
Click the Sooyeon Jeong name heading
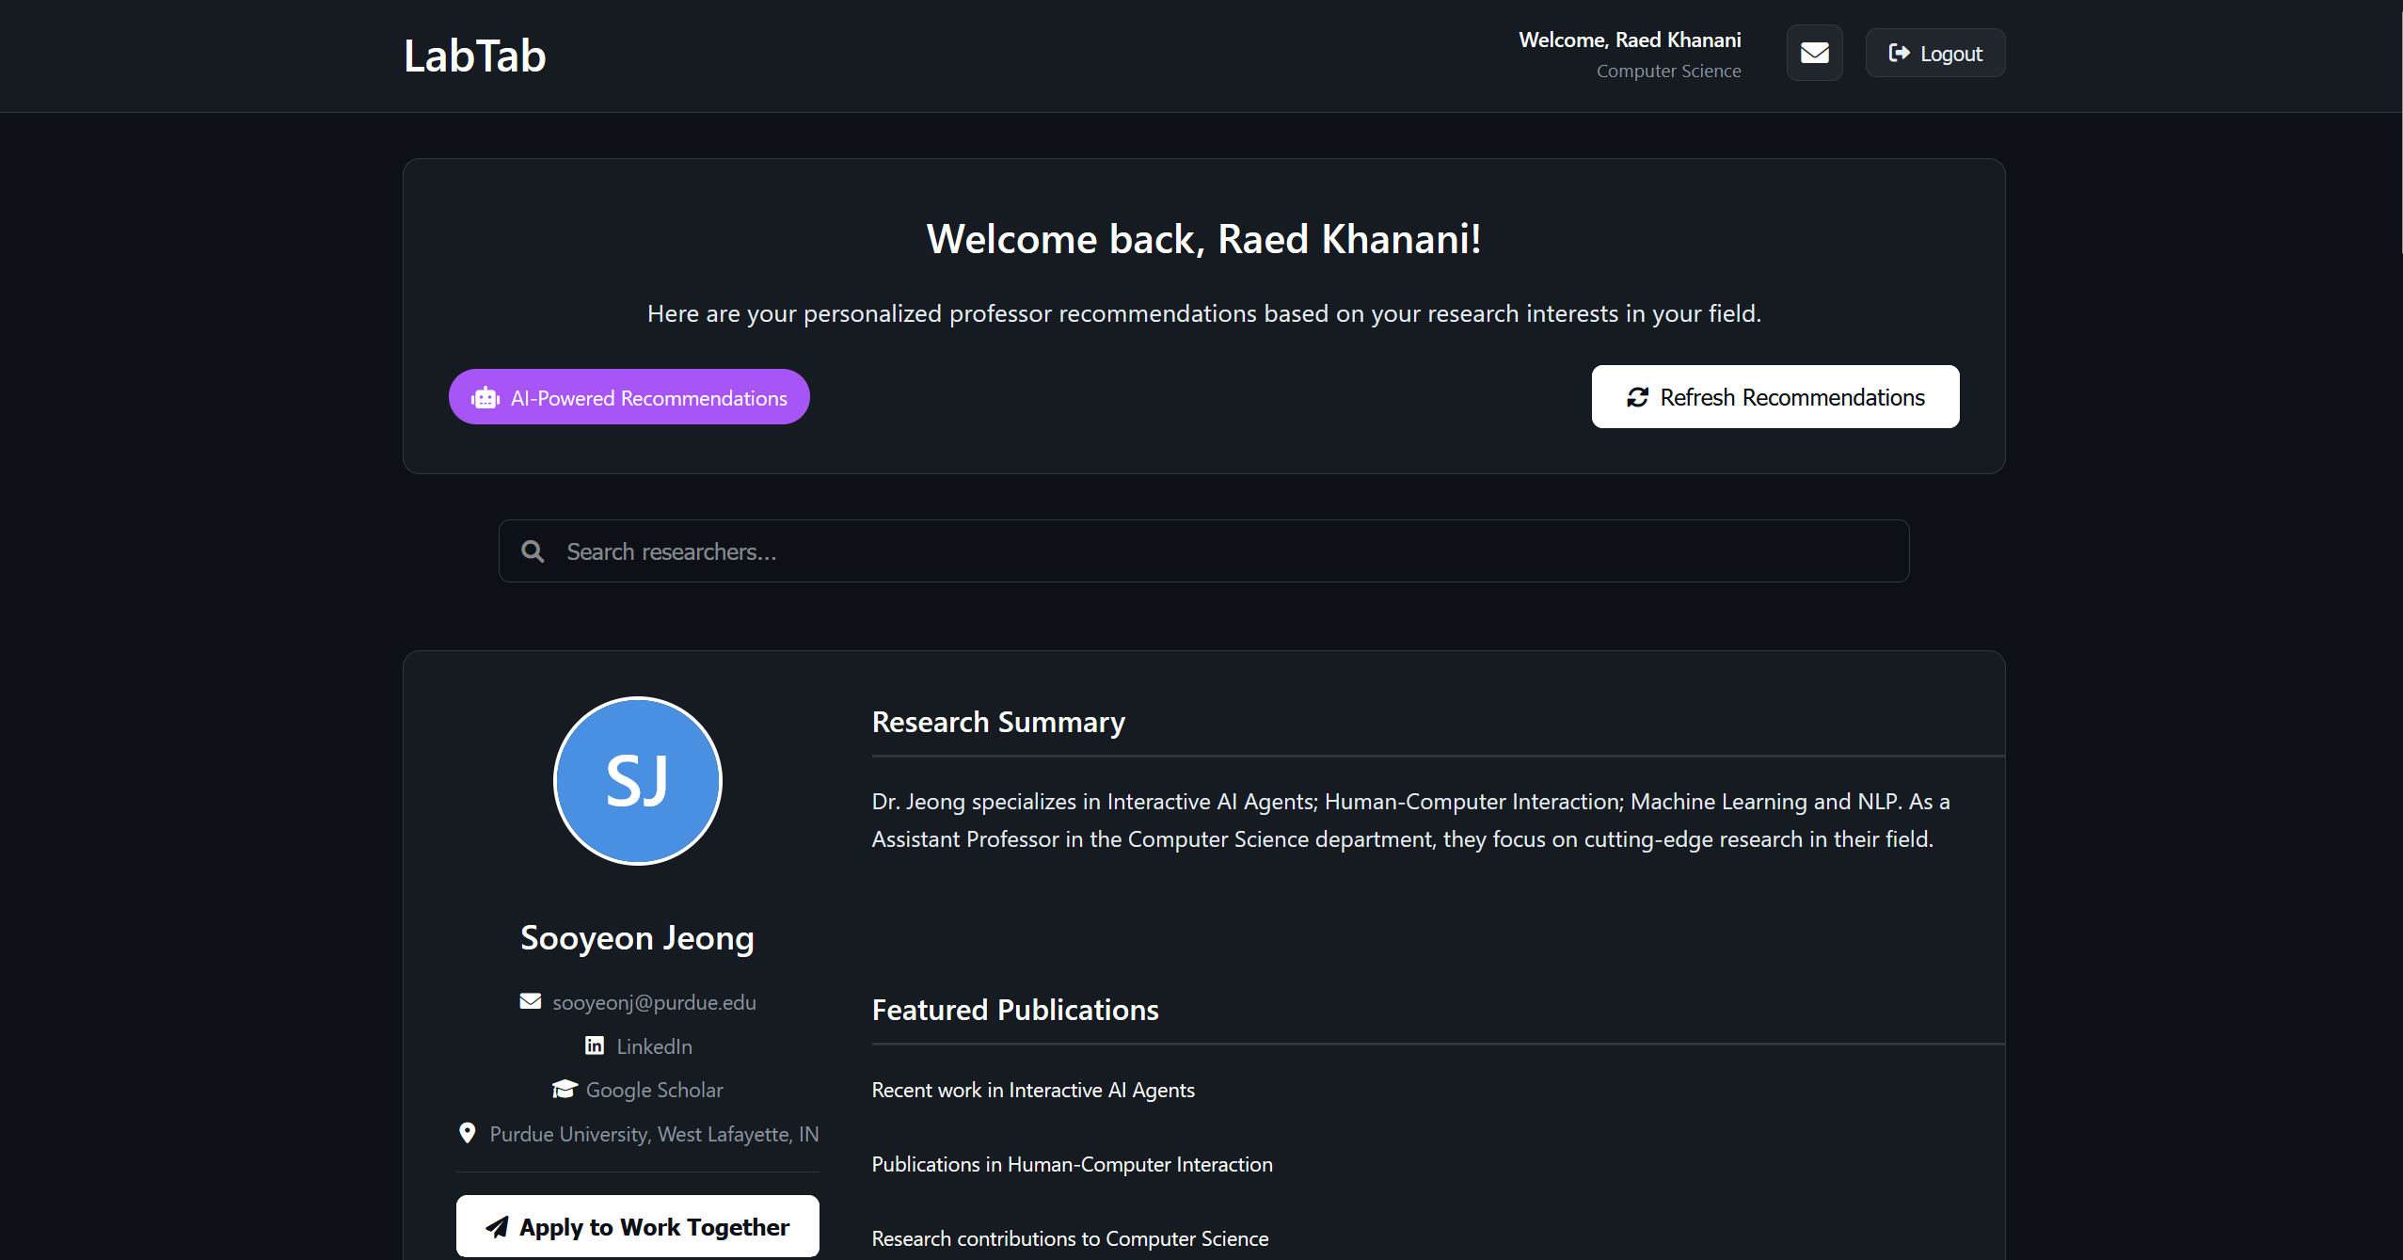point(638,938)
